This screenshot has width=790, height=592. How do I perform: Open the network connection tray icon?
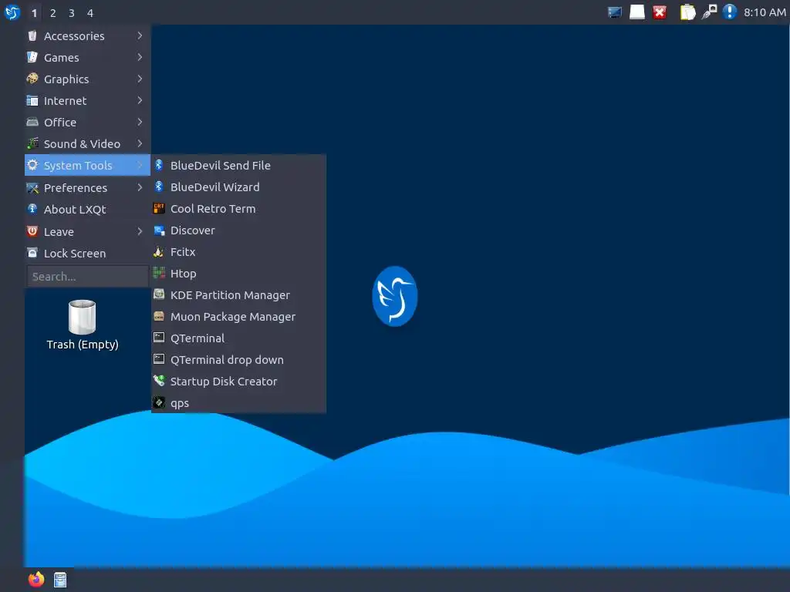pyautogui.click(x=710, y=12)
